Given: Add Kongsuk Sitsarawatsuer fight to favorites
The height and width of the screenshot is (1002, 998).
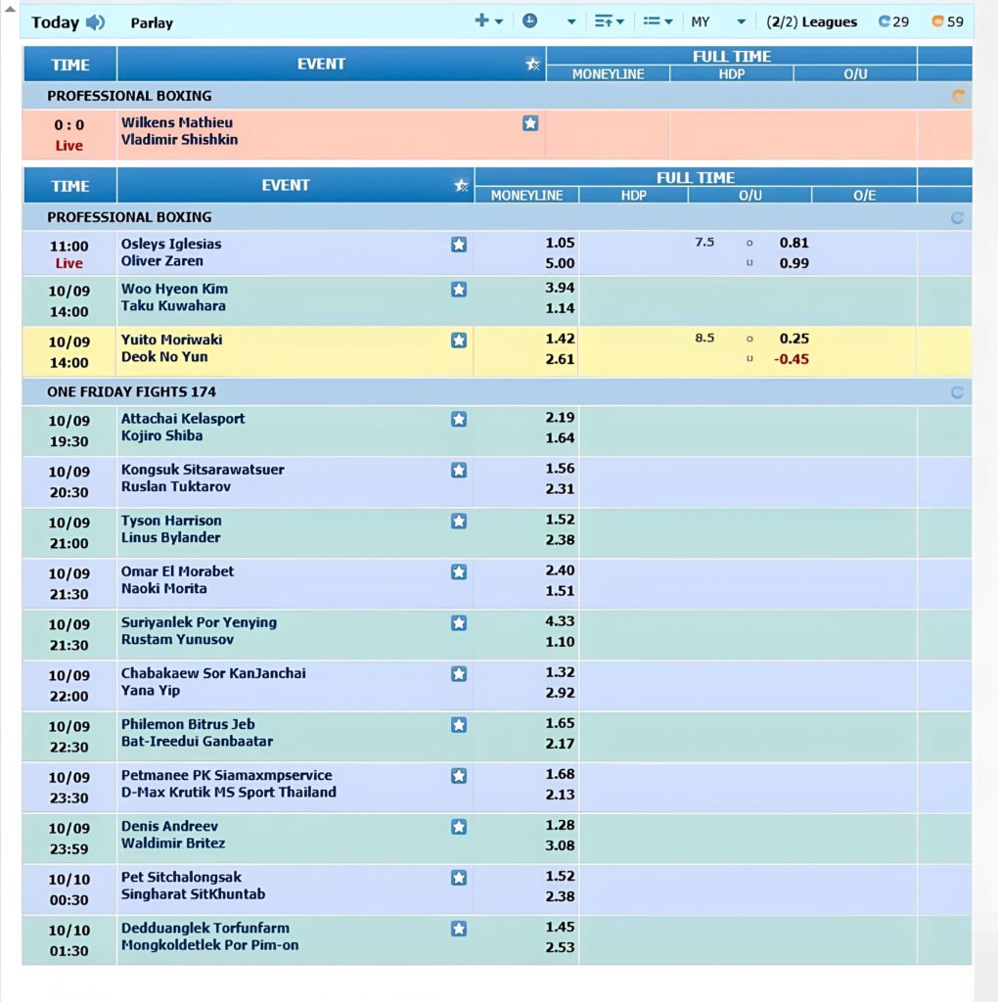Looking at the screenshot, I should pos(458,471).
